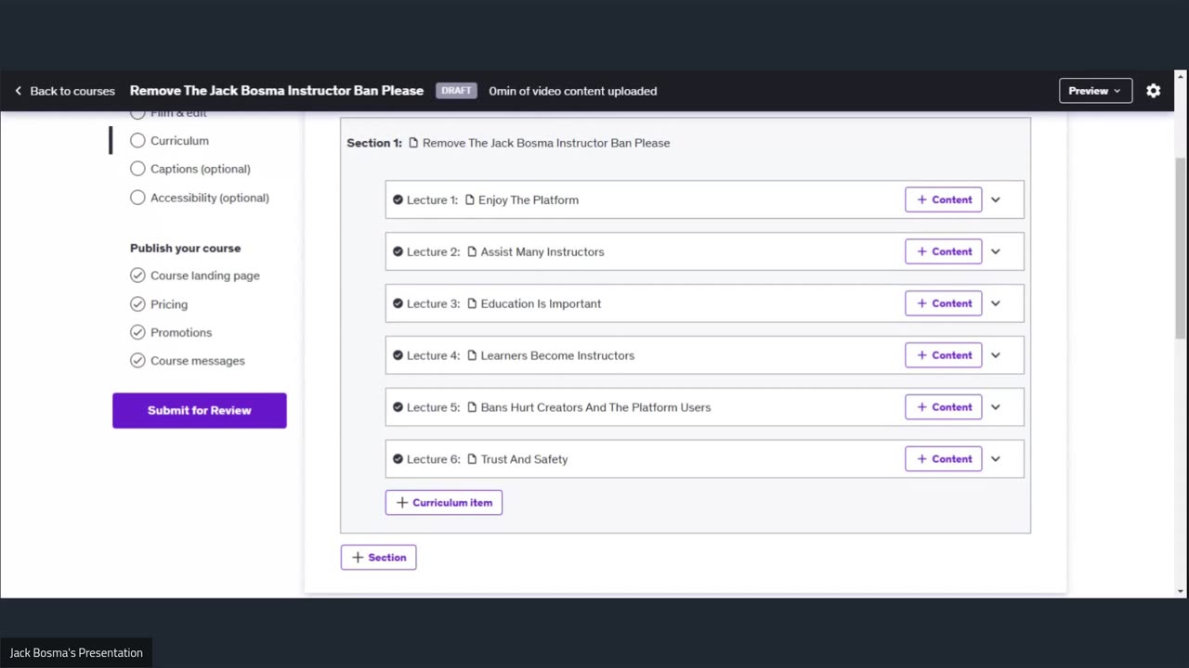The height and width of the screenshot is (668, 1189).
Task: Add a new Curriculum item
Action: pos(444,503)
